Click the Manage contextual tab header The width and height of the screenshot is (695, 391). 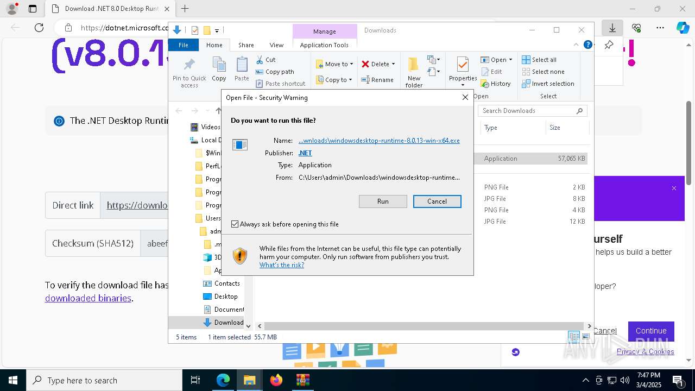[x=325, y=31]
